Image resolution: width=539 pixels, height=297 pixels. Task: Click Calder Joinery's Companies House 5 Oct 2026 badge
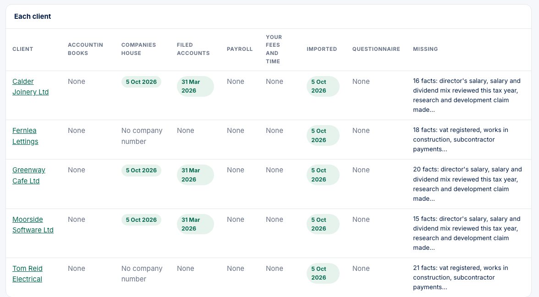141,82
